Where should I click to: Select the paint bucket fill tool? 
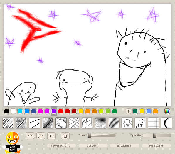click(41, 136)
